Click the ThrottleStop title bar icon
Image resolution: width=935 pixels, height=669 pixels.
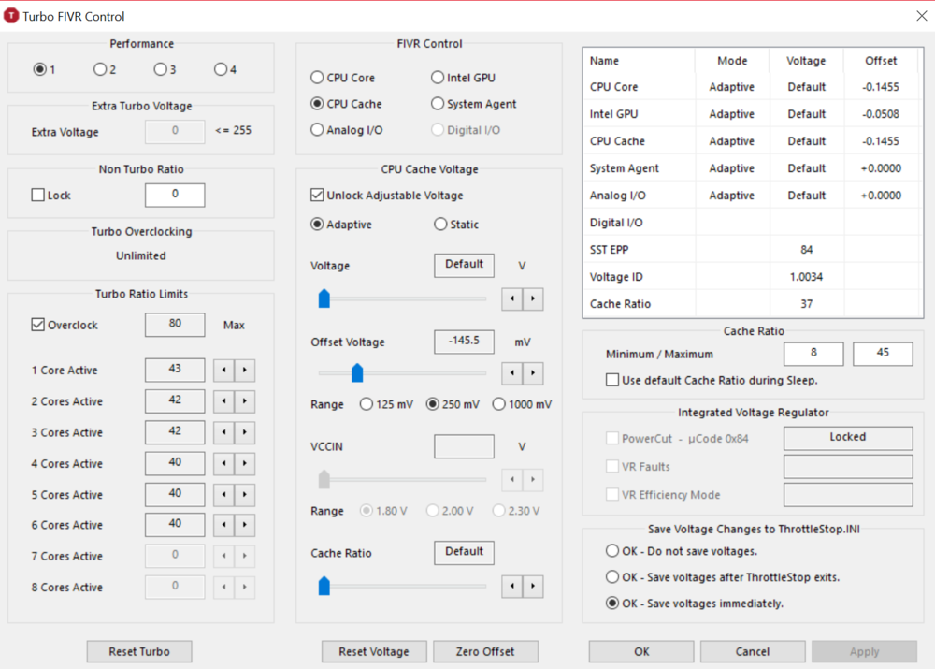tap(11, 16)
